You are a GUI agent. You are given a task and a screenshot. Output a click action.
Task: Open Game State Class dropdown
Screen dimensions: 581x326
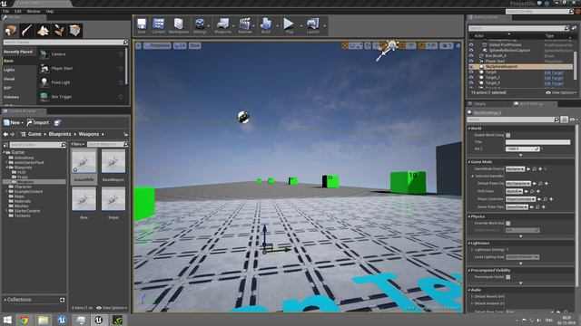[x=517, y=207]
